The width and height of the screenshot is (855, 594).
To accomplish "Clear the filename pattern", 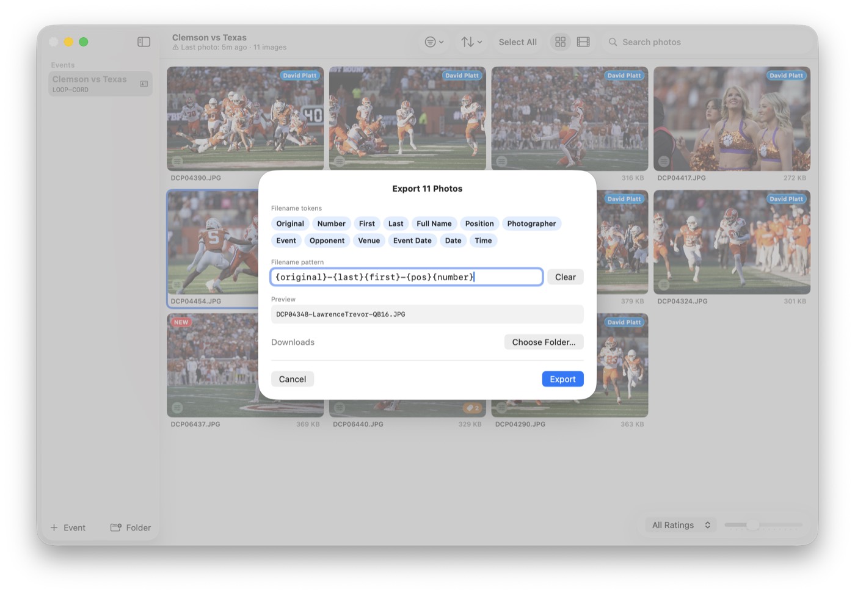I will tap(566, 277).
